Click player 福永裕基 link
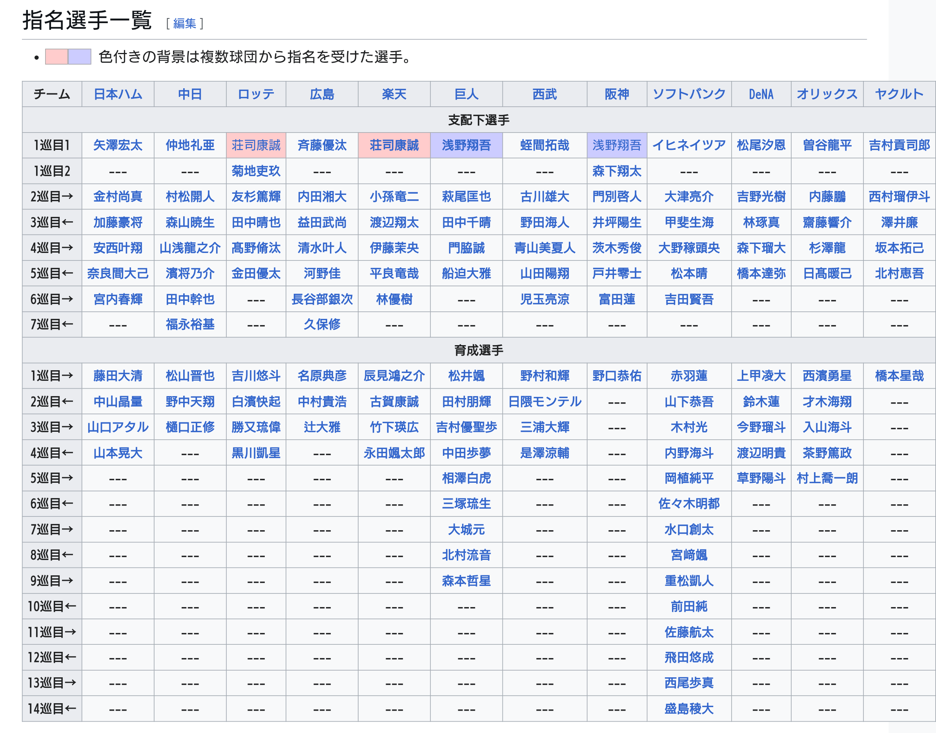The width and height of the screenshot is (936, 733). coord(190,324)
